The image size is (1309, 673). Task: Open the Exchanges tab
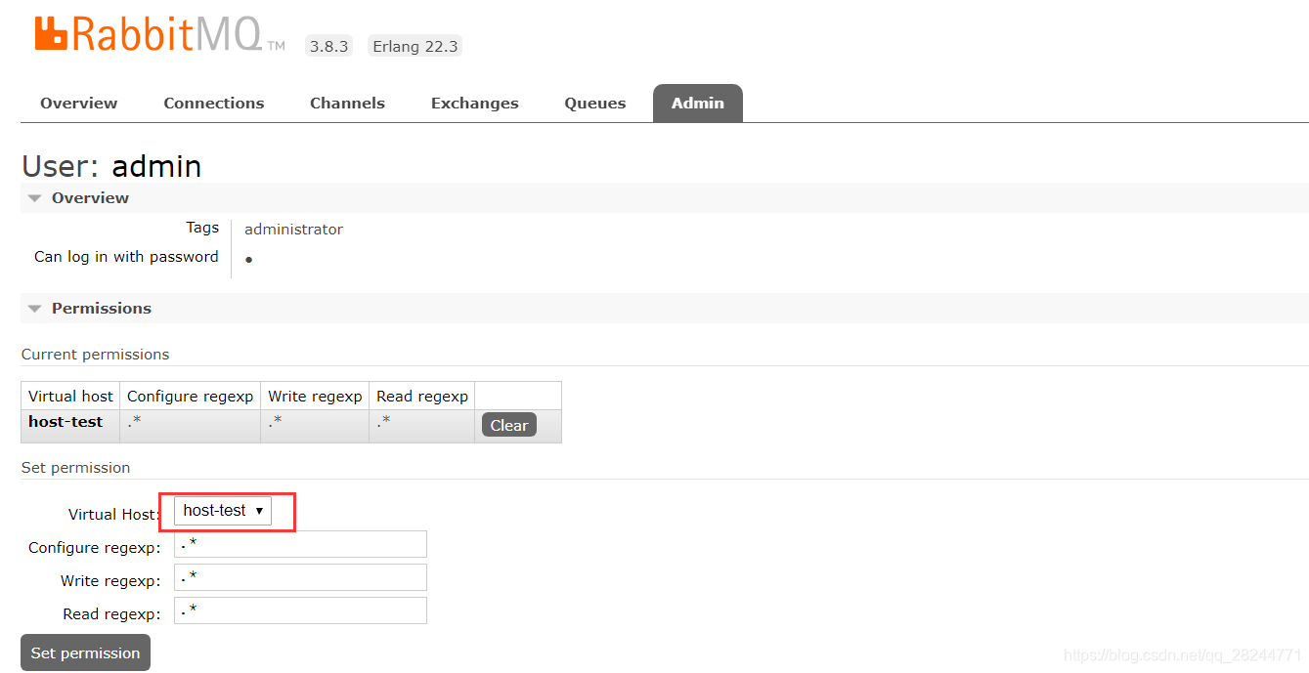tap(475, 104)
